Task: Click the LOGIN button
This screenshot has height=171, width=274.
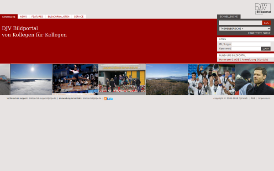Action: click(x=266, y=49)
